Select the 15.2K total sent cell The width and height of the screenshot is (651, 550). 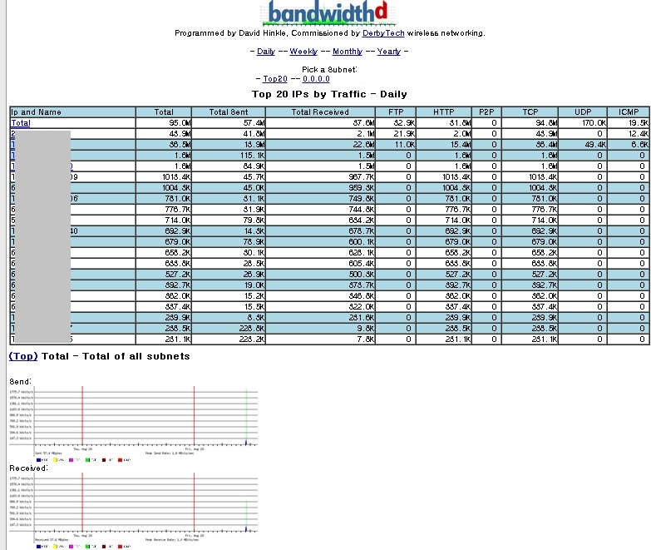tap(229, 295)
